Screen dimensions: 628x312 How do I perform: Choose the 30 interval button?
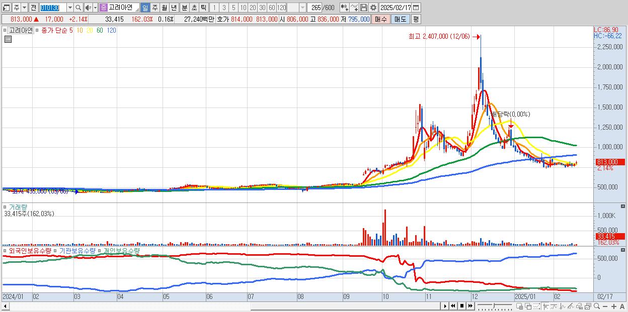pyautogui.click(x=262, y=8)
